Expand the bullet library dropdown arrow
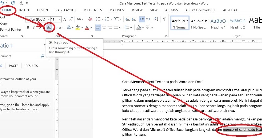This screenshot has height=138, width=262. click(102, 19)
